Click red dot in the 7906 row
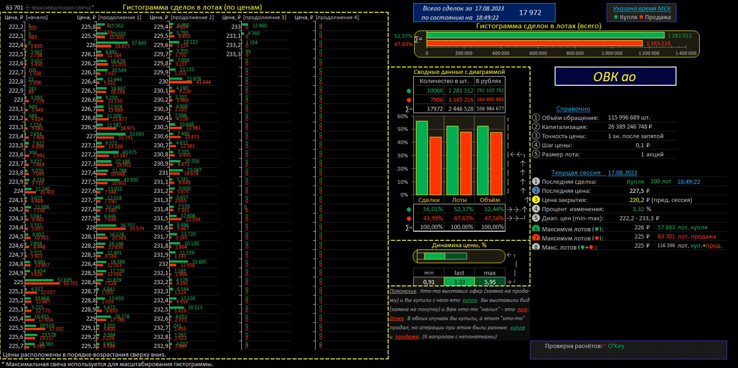 409,100
